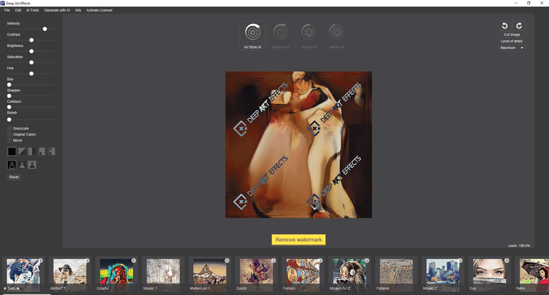Viewport: 549px width, 295px height.
Task: Click the Bokeh slider handle
Action: pos(9,120)
